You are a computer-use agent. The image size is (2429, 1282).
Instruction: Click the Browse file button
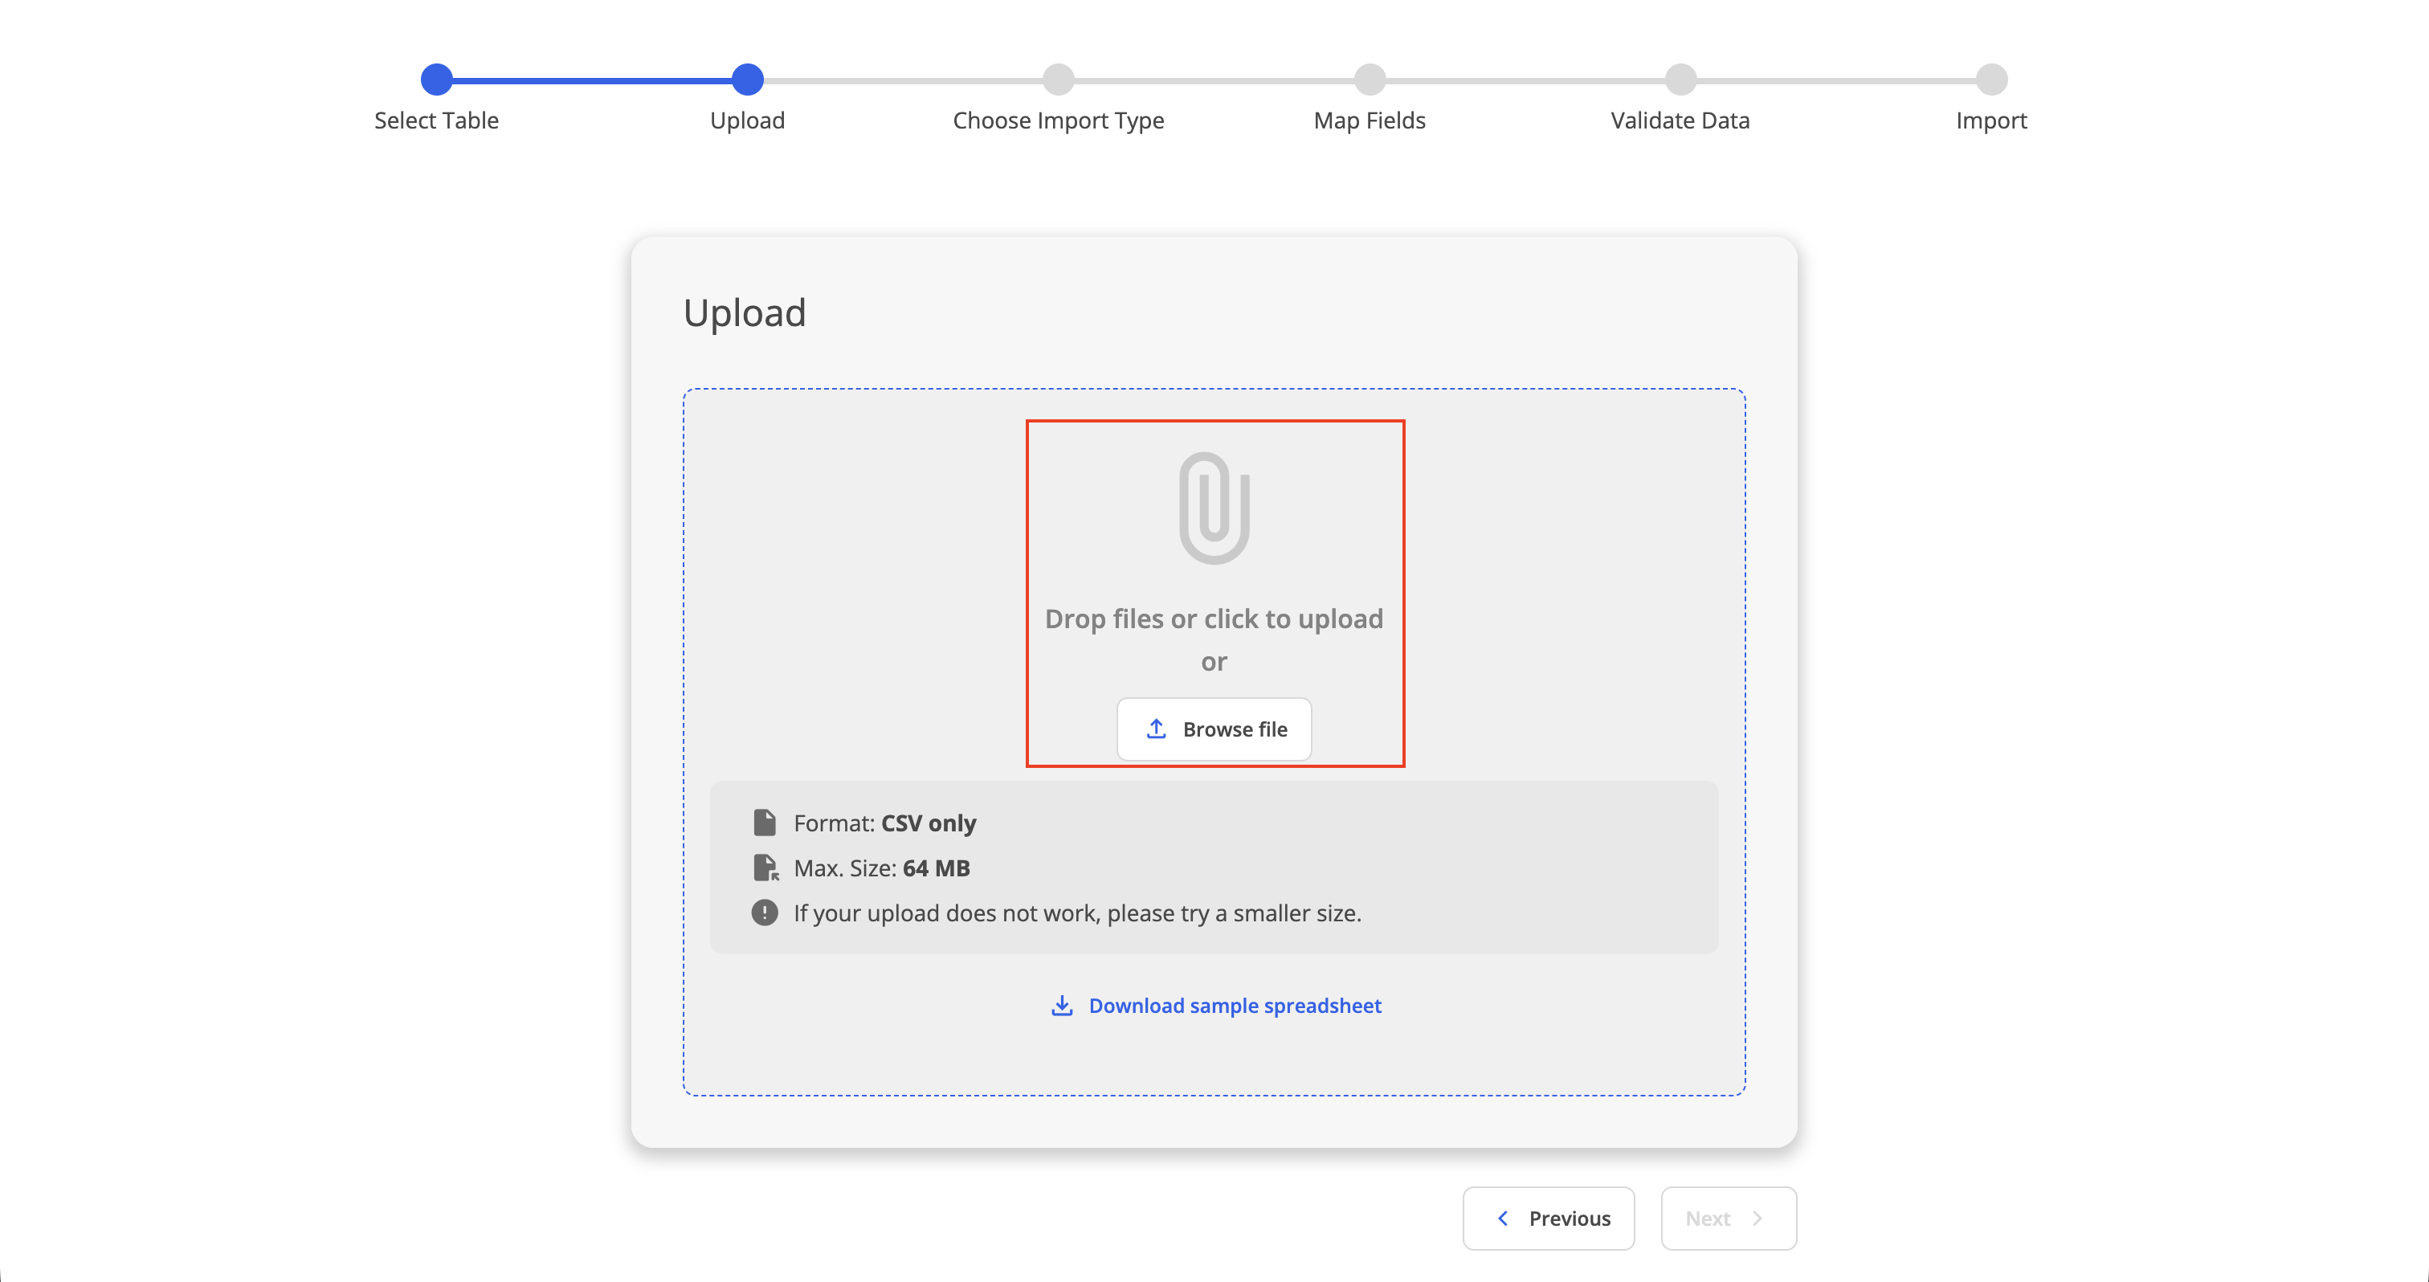(x=1214, y=729)
